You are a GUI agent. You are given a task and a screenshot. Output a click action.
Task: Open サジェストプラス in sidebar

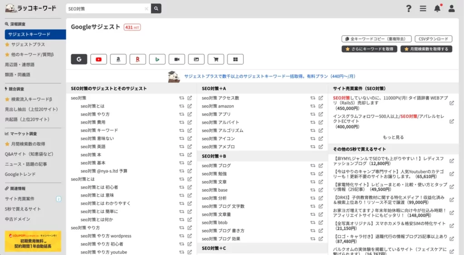pos(28,44)
